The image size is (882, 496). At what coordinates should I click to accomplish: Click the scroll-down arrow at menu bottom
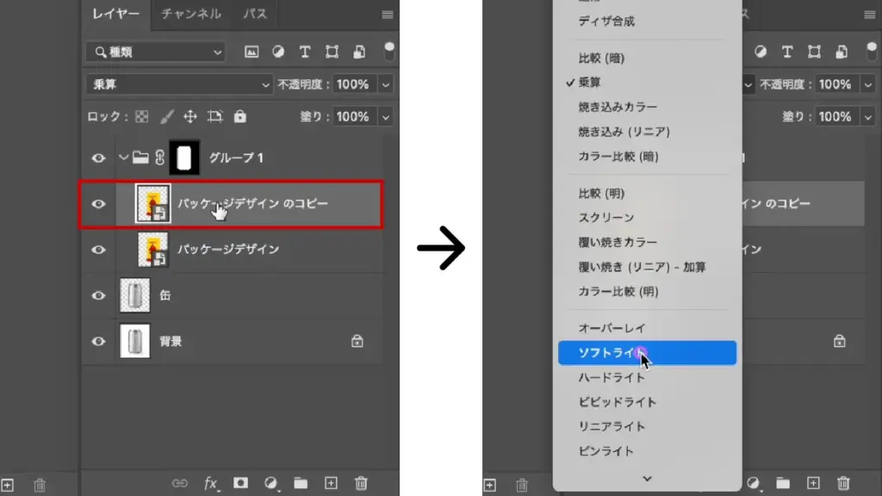coord(647,478)
